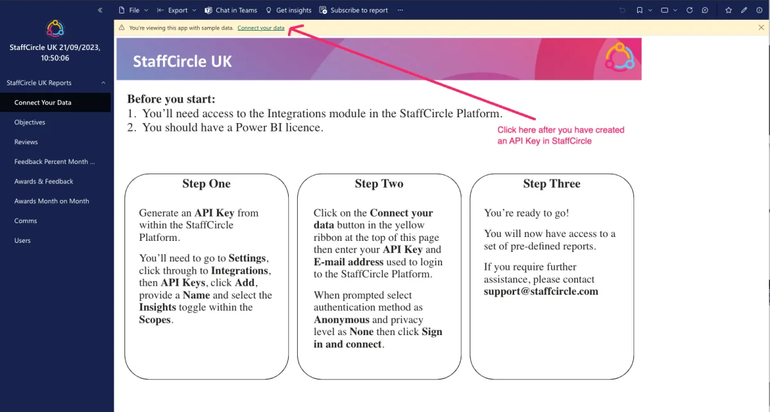Click the support@staffcircle.com email text
Image resolution: width=770 pixels, height=412 pixels.
pos(541,292)
